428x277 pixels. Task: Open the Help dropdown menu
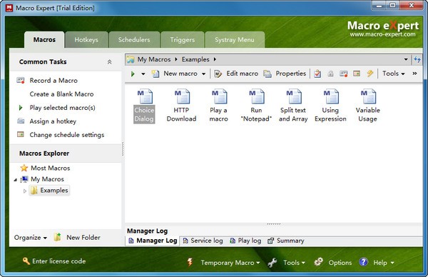pyautogui.click(x=384, y=263)
